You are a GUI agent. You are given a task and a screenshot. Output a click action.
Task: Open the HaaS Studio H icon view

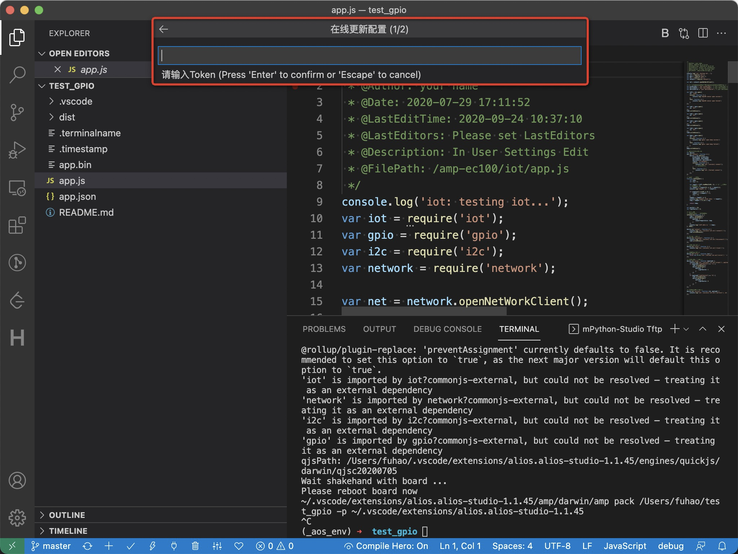[x=17, y=338]
